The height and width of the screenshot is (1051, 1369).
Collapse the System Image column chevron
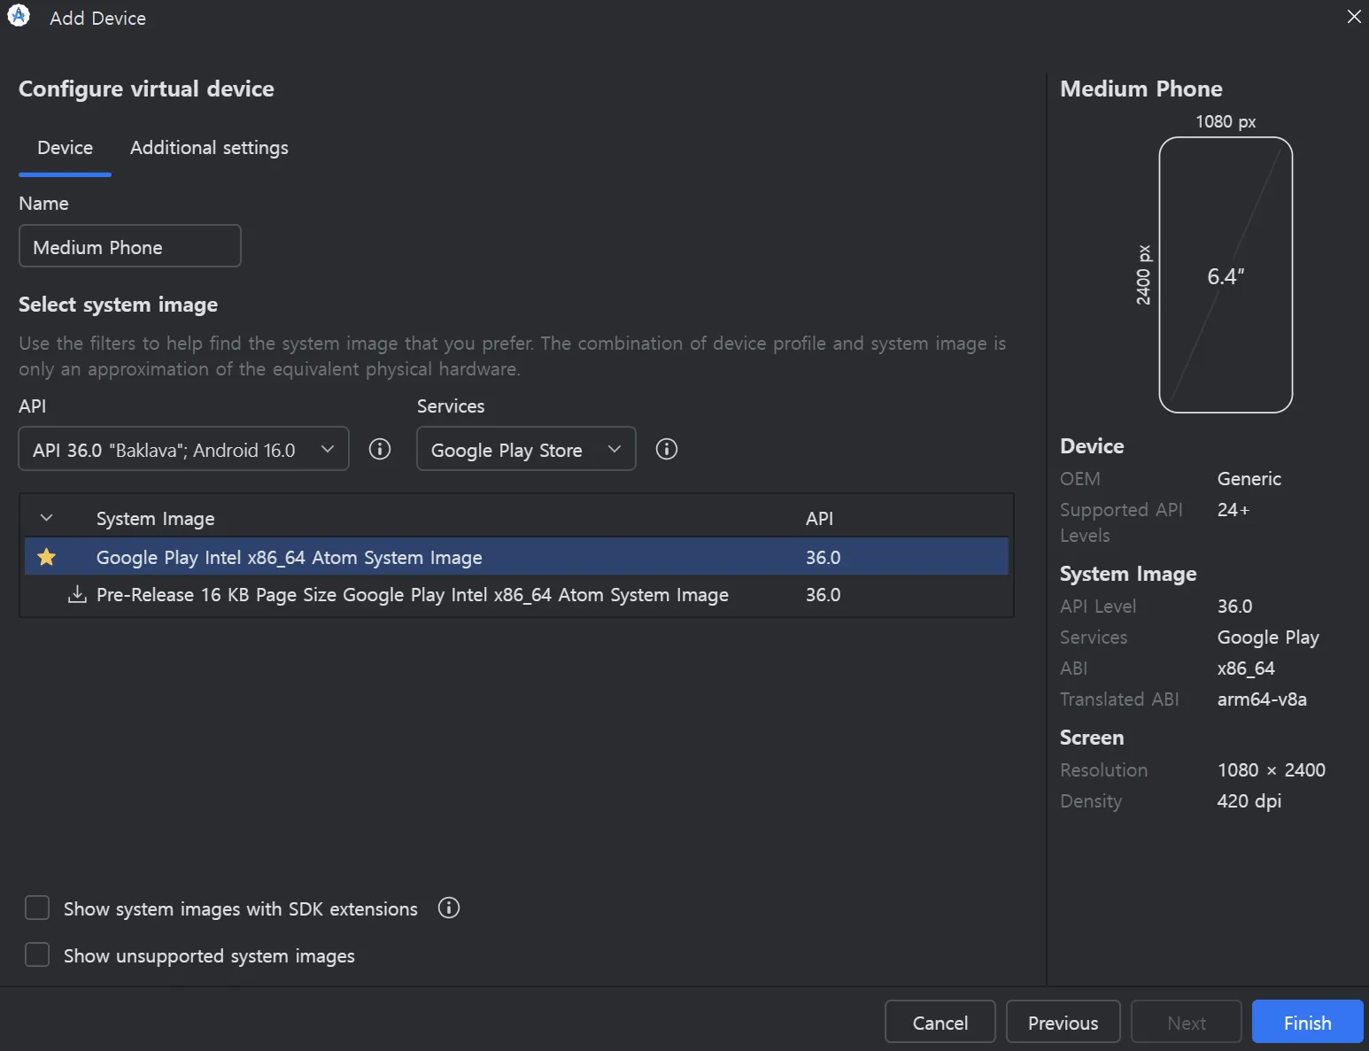(x=47, y=518)
